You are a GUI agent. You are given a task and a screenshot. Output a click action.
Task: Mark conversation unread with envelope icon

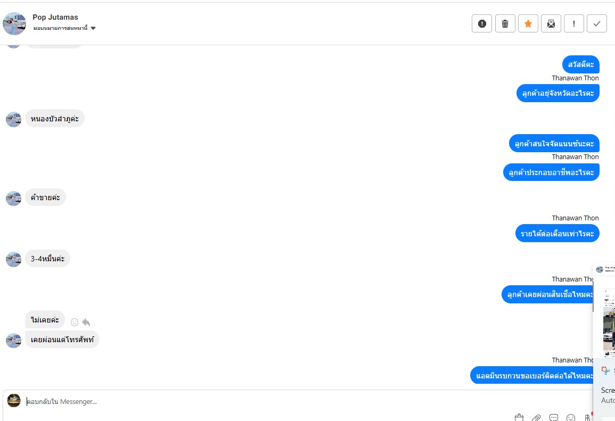[551, 23]
